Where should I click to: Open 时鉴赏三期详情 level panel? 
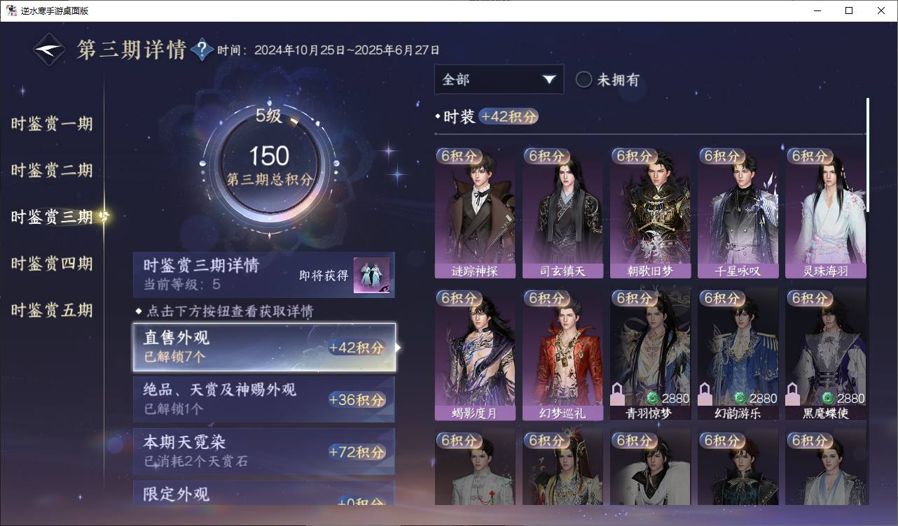(x=264, y=275)
